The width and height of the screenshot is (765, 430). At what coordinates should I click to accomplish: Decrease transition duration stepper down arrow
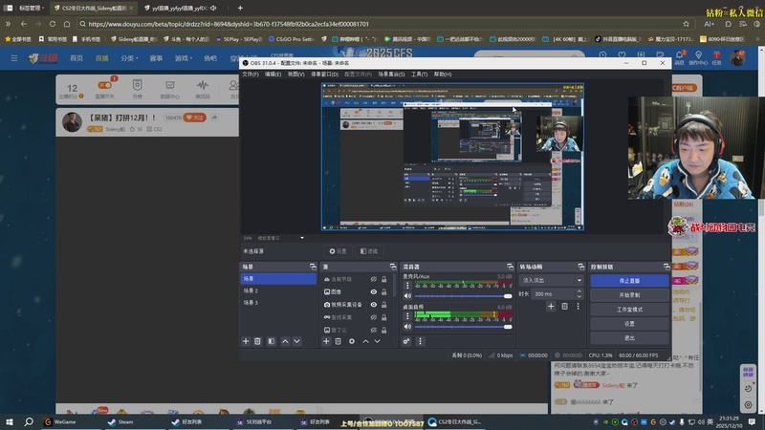[579, 296]
